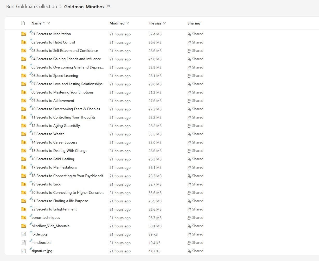
Task: Open the 17 Secrets to Manifestations folder
Action: click(x=54, y=167)
